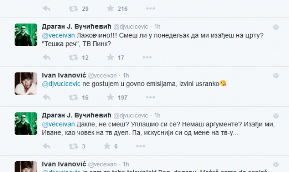
Task: Open the @veceivan mention in "Лажовчино!!!" tweet
Action: pos(56,37)
